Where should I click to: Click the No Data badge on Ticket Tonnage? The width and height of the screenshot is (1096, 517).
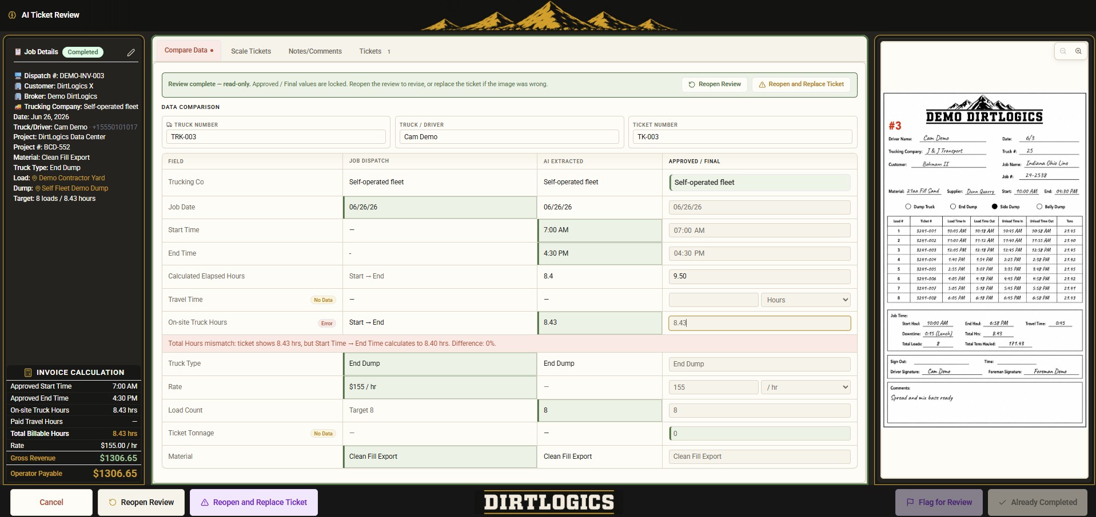[x=323, y=434]
